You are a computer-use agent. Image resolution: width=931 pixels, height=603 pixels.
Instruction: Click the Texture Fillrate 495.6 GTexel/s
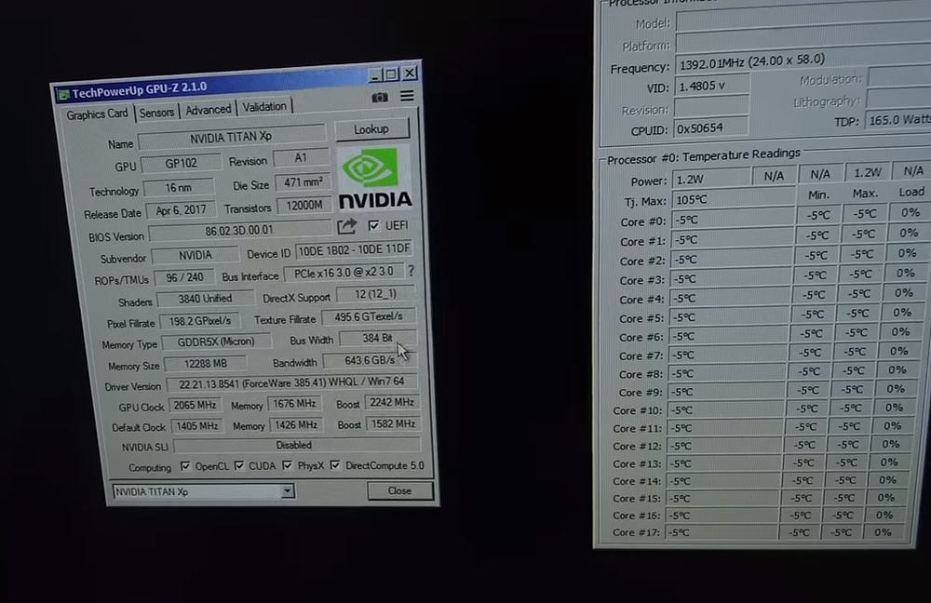369,317
